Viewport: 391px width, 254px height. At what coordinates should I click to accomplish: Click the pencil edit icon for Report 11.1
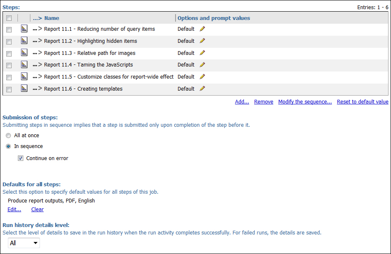(202, 29)
